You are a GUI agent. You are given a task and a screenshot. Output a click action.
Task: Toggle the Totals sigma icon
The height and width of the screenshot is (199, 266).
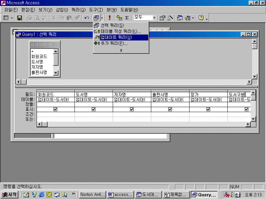(127, 18)
